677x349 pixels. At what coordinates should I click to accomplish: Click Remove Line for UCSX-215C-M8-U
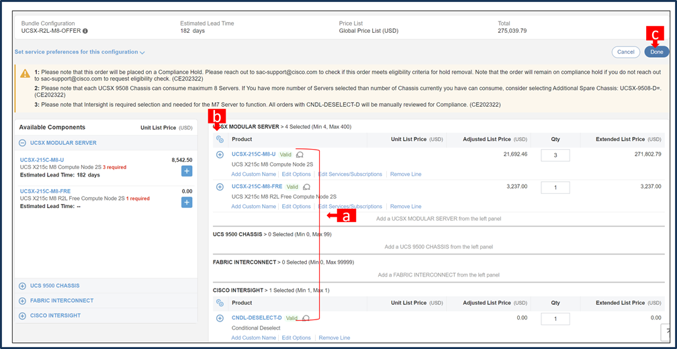(x=406, y=174)
